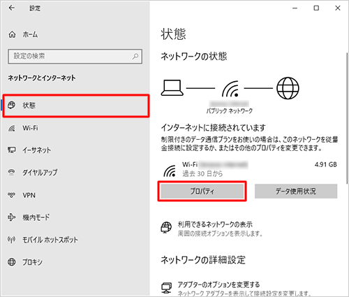The width and height of the screenshot is (349, 297).
Task: Click the パブリック ネットワーク label
Action: (x=230, y=111)
